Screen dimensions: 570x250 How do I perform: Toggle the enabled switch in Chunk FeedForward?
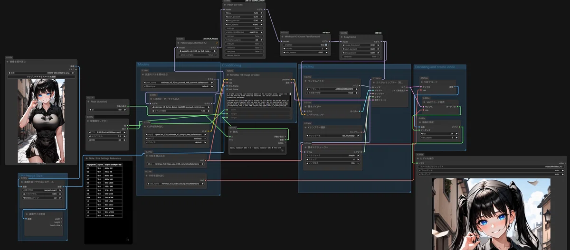pos(306,45)
